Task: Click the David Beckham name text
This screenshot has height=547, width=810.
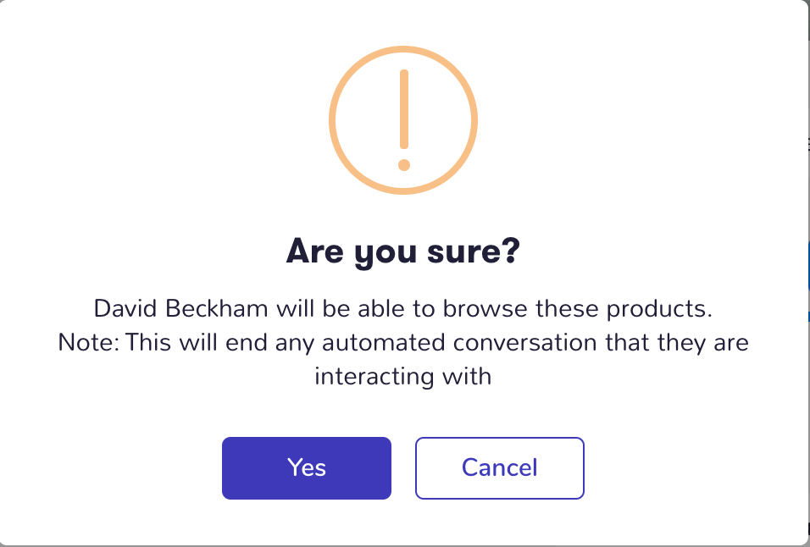Action: 180,308
